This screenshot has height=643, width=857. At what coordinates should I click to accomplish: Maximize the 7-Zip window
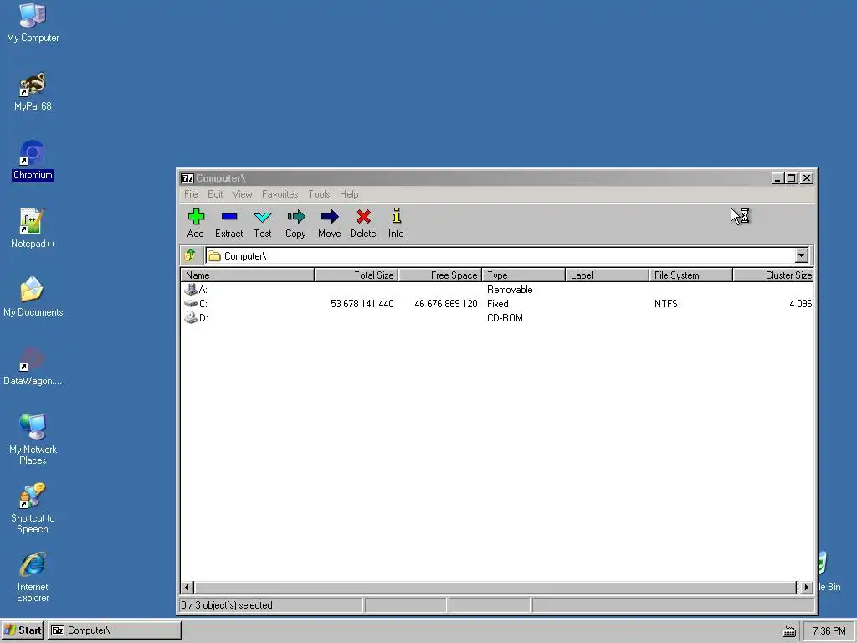pyautogui.click(x=792, y=178)
